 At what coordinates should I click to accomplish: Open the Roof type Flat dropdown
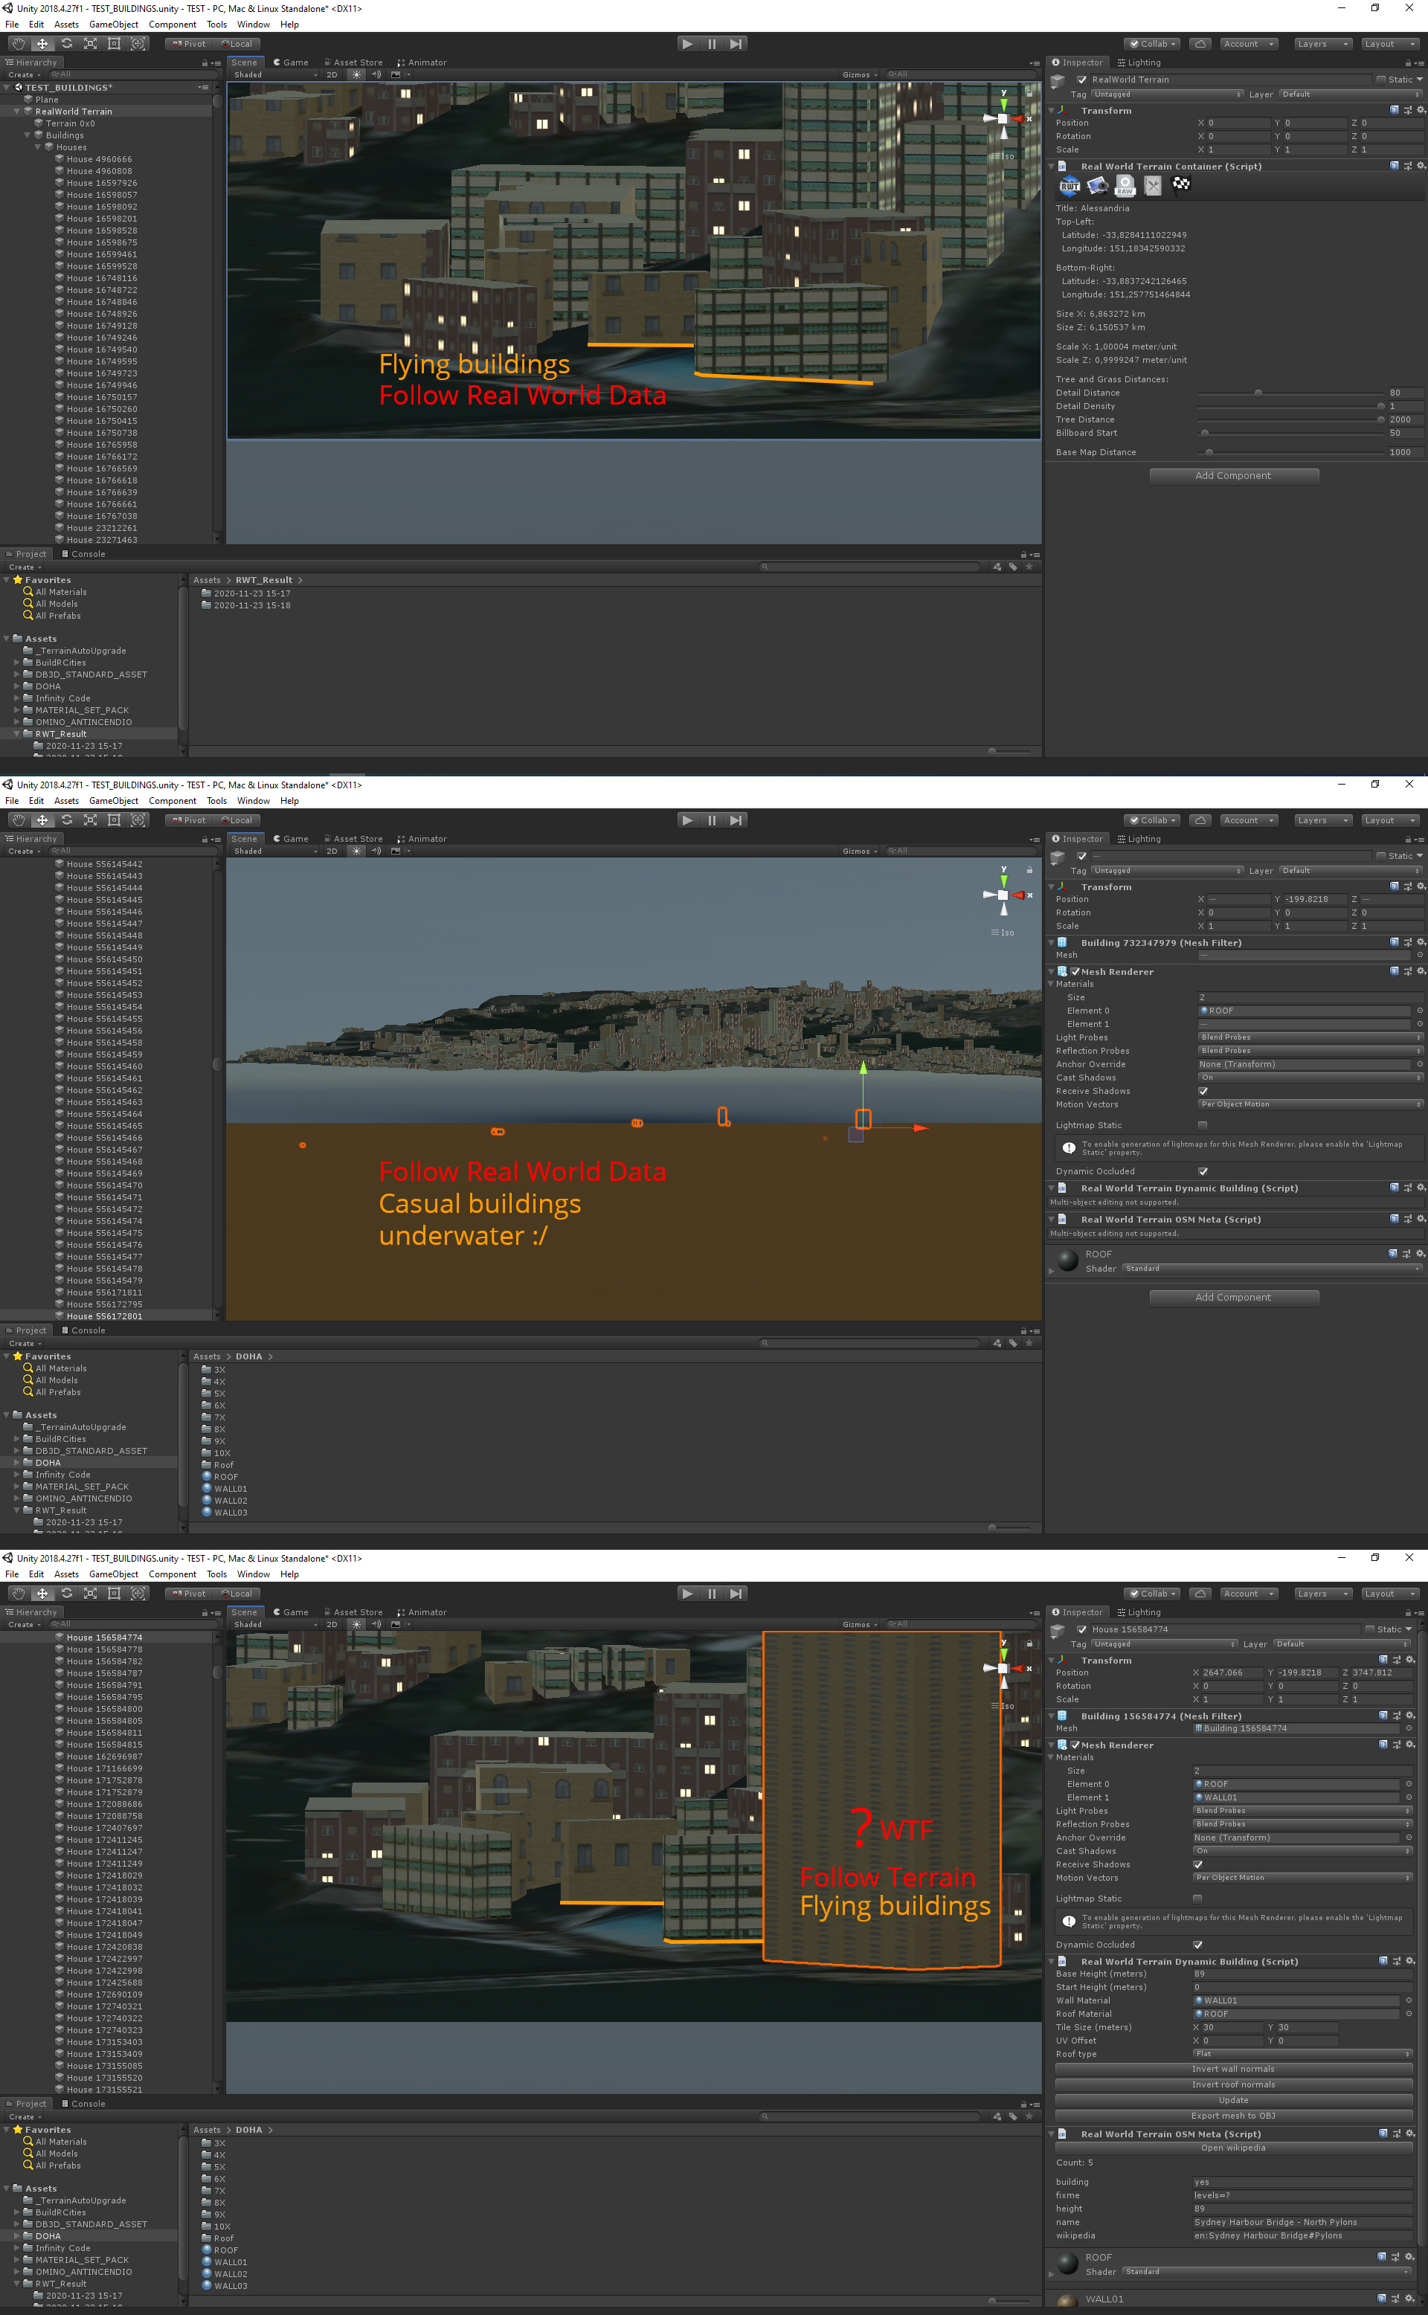pos(1302,2053)
